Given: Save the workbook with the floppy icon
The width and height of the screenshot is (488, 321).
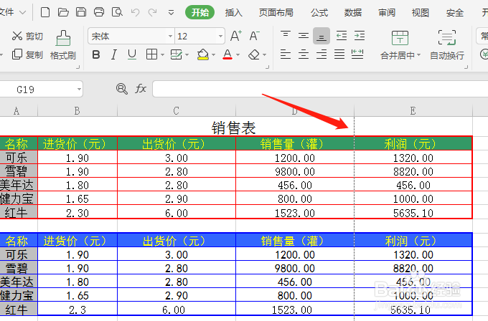Looking at the screenshot, I should (81, 12).
